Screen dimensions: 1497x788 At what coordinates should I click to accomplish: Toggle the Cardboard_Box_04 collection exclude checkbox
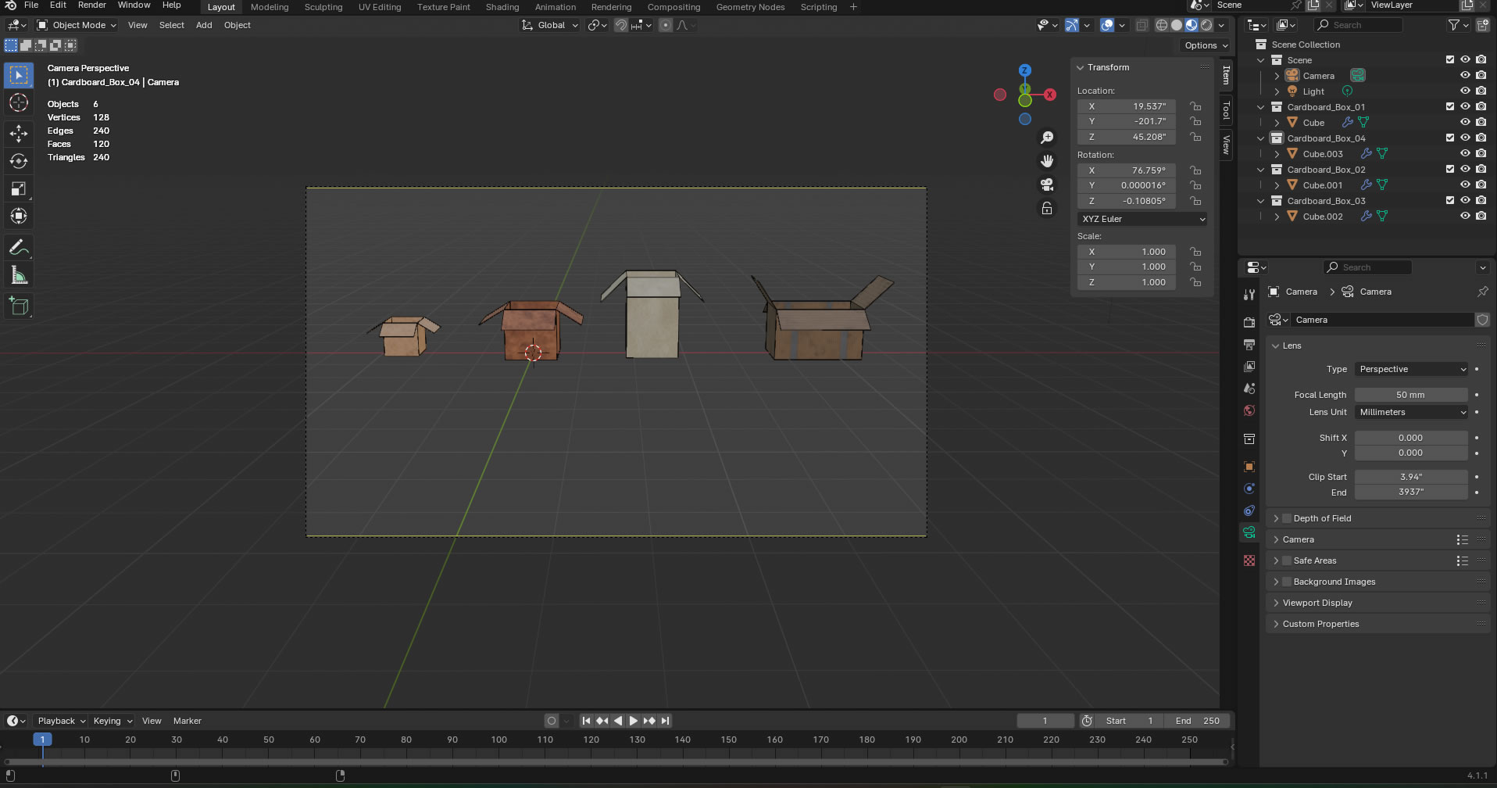1450,138
